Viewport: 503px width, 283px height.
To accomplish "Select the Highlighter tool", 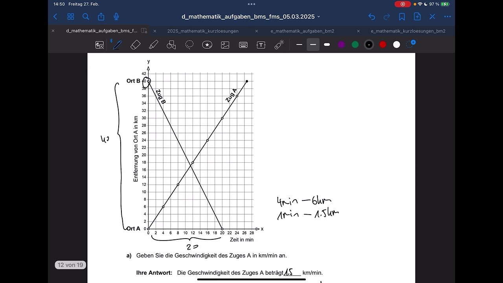I will [154, 45].
